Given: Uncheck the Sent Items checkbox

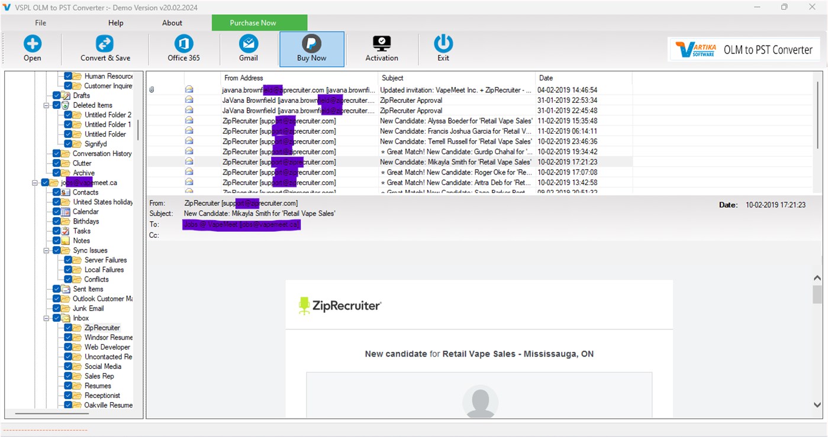Looking at the screenshot, I should click(56, 289).
